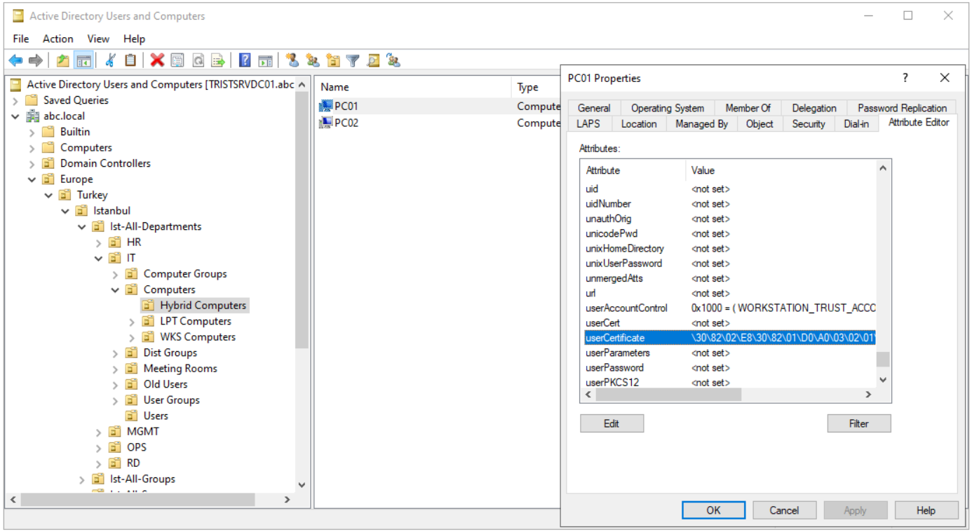Viewport: 972px width, 532px height.
Task: Click the Forward arrow toolbar icon
Action: coord(35,61)
